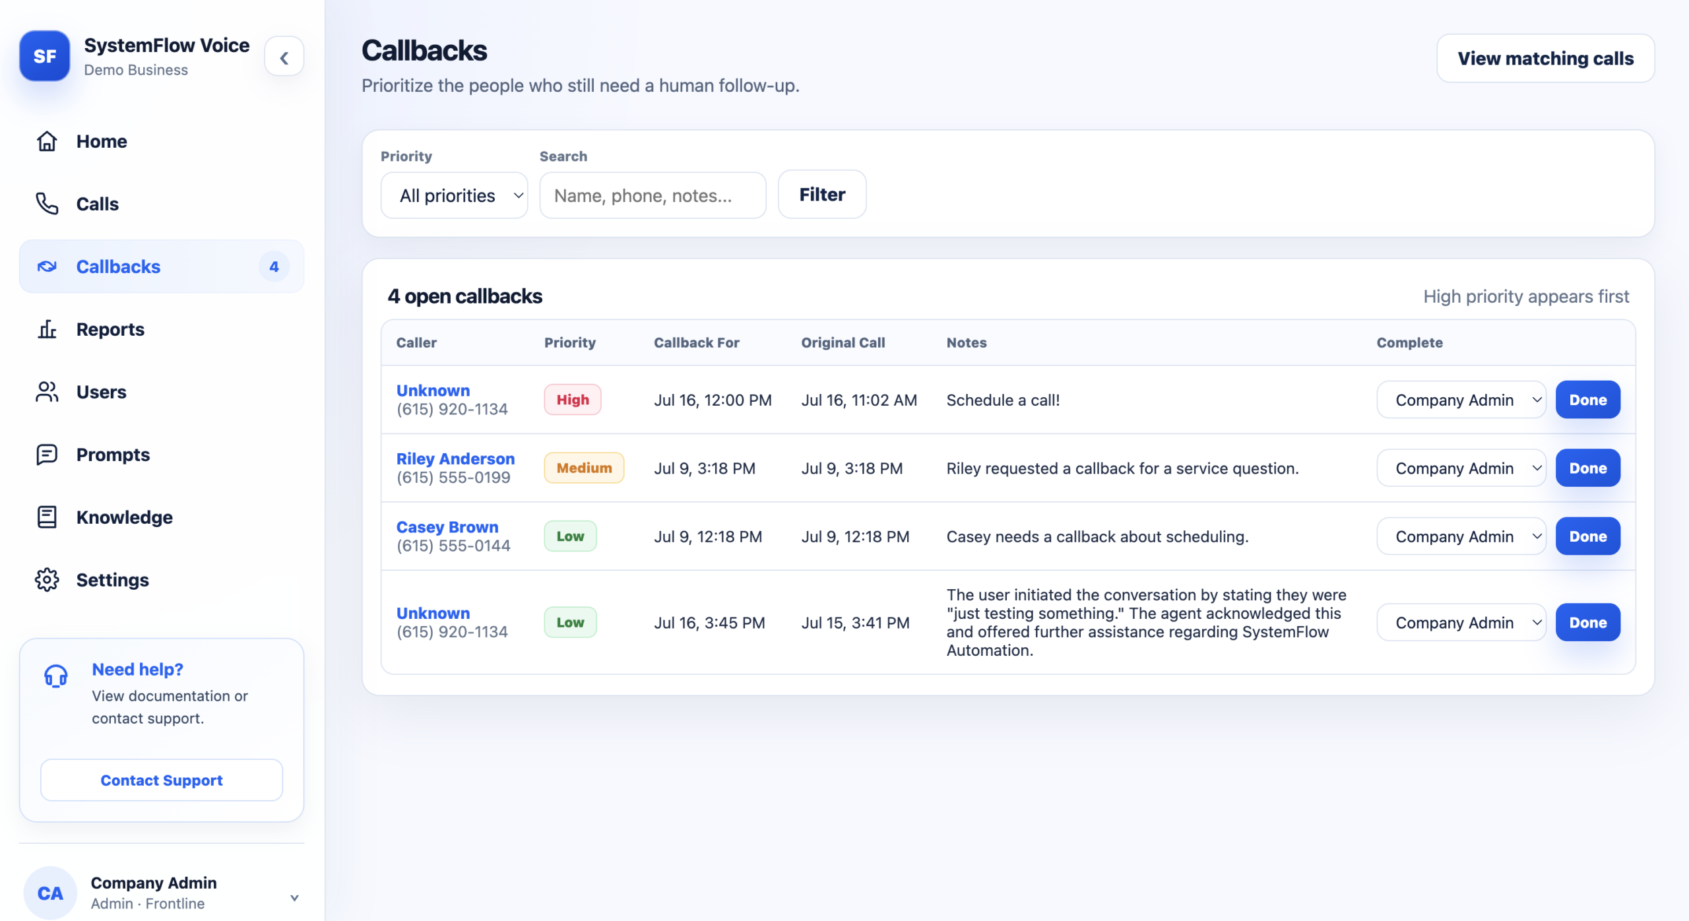1689x921 pixels.
Task: Click Jul 16, 12:00 PM callback time
Action: point(713,400)
